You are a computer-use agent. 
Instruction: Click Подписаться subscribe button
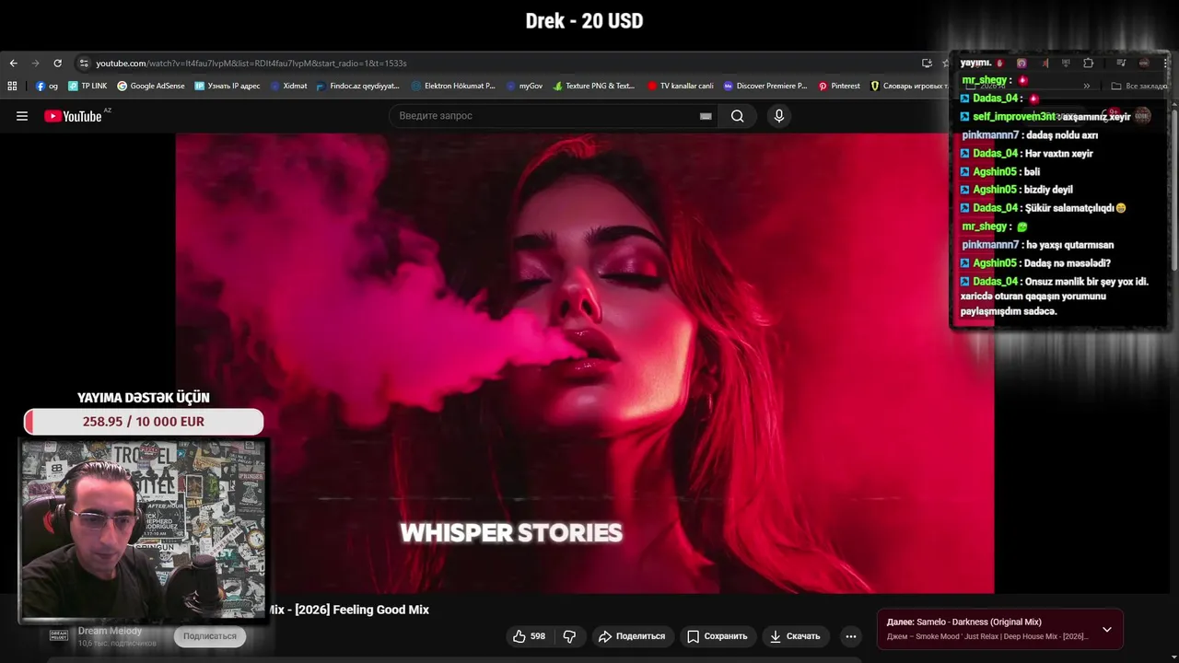point(210,636)
